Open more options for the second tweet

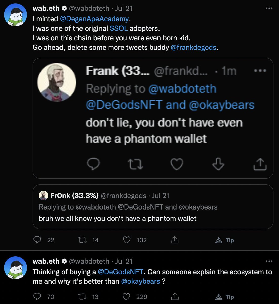point(269,261)
